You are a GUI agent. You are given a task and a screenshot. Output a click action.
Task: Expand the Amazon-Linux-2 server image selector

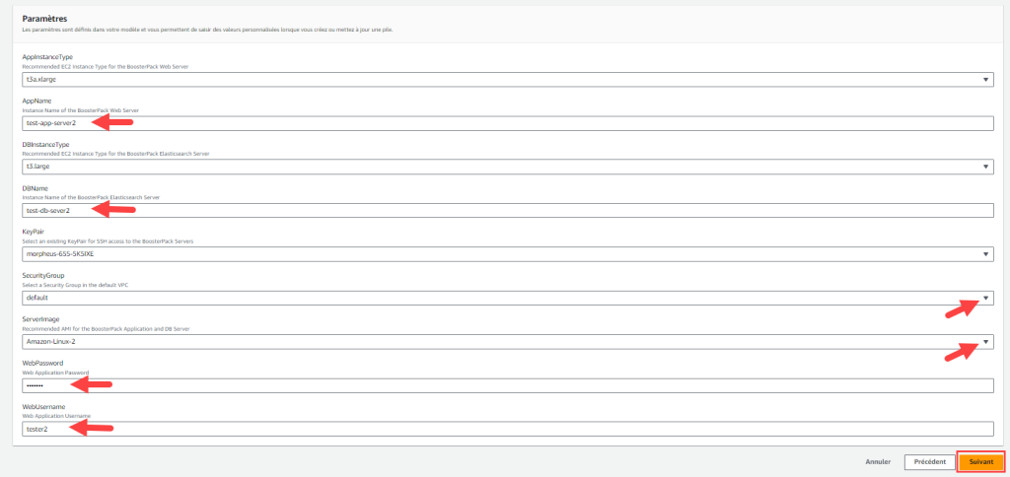pos(493,341)
